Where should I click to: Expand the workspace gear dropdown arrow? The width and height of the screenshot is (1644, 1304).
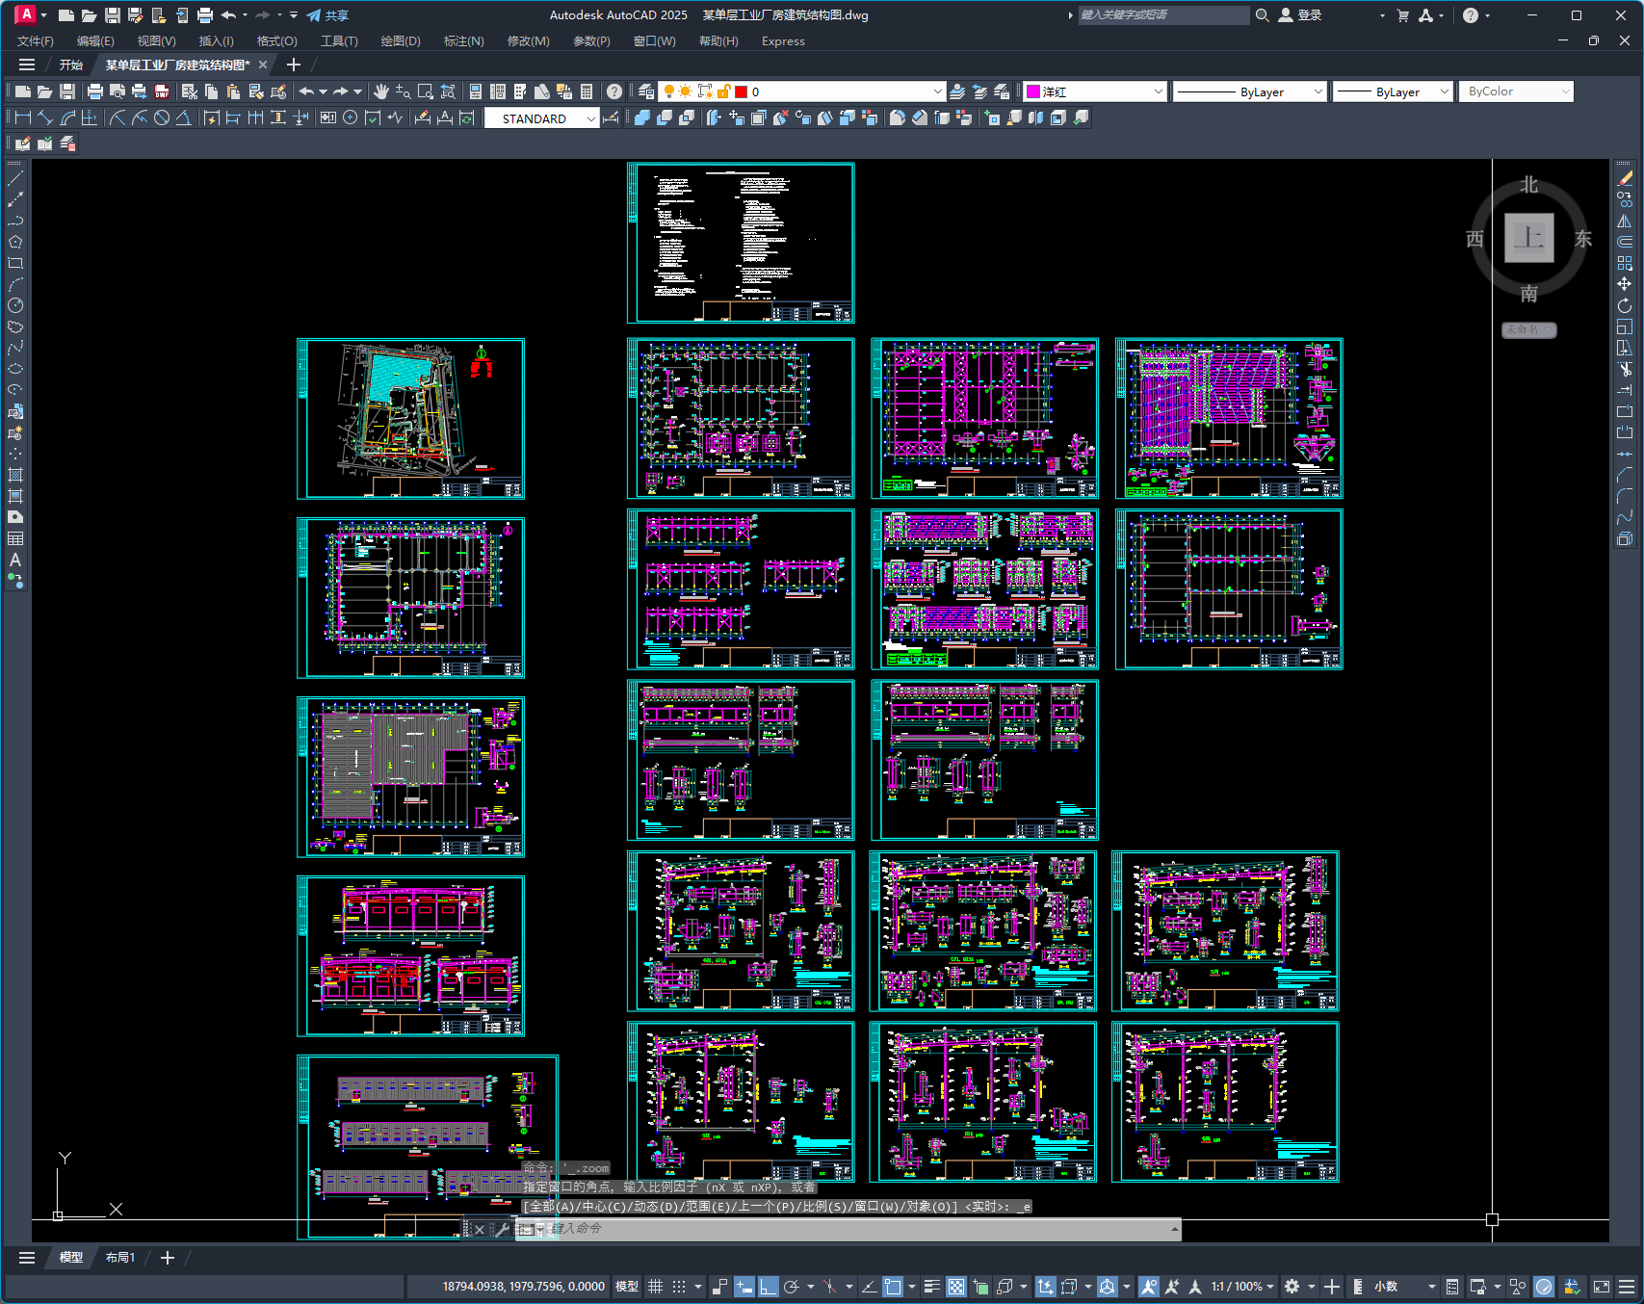tap(1311, 1287)
